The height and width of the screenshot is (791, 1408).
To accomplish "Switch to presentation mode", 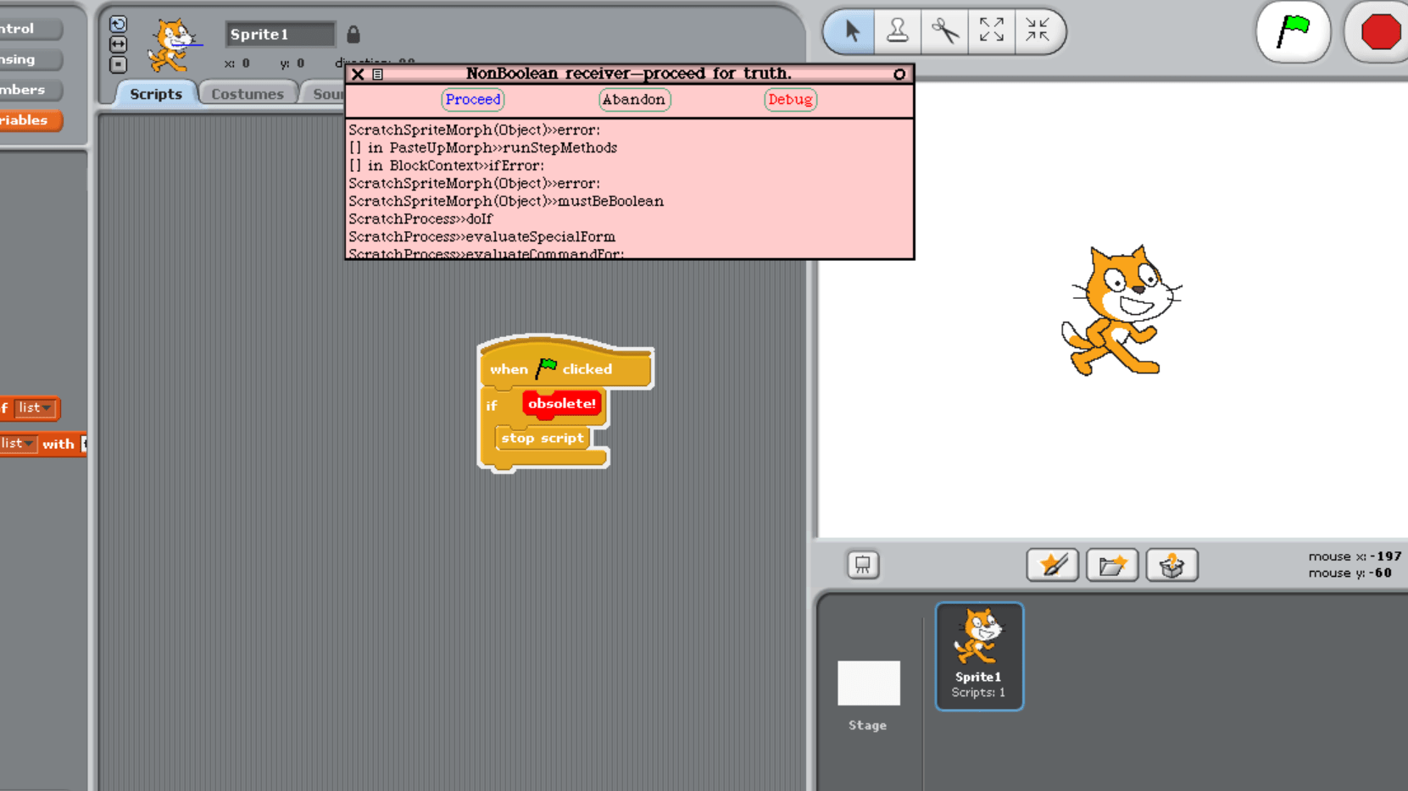I will [x=863, y=565].
